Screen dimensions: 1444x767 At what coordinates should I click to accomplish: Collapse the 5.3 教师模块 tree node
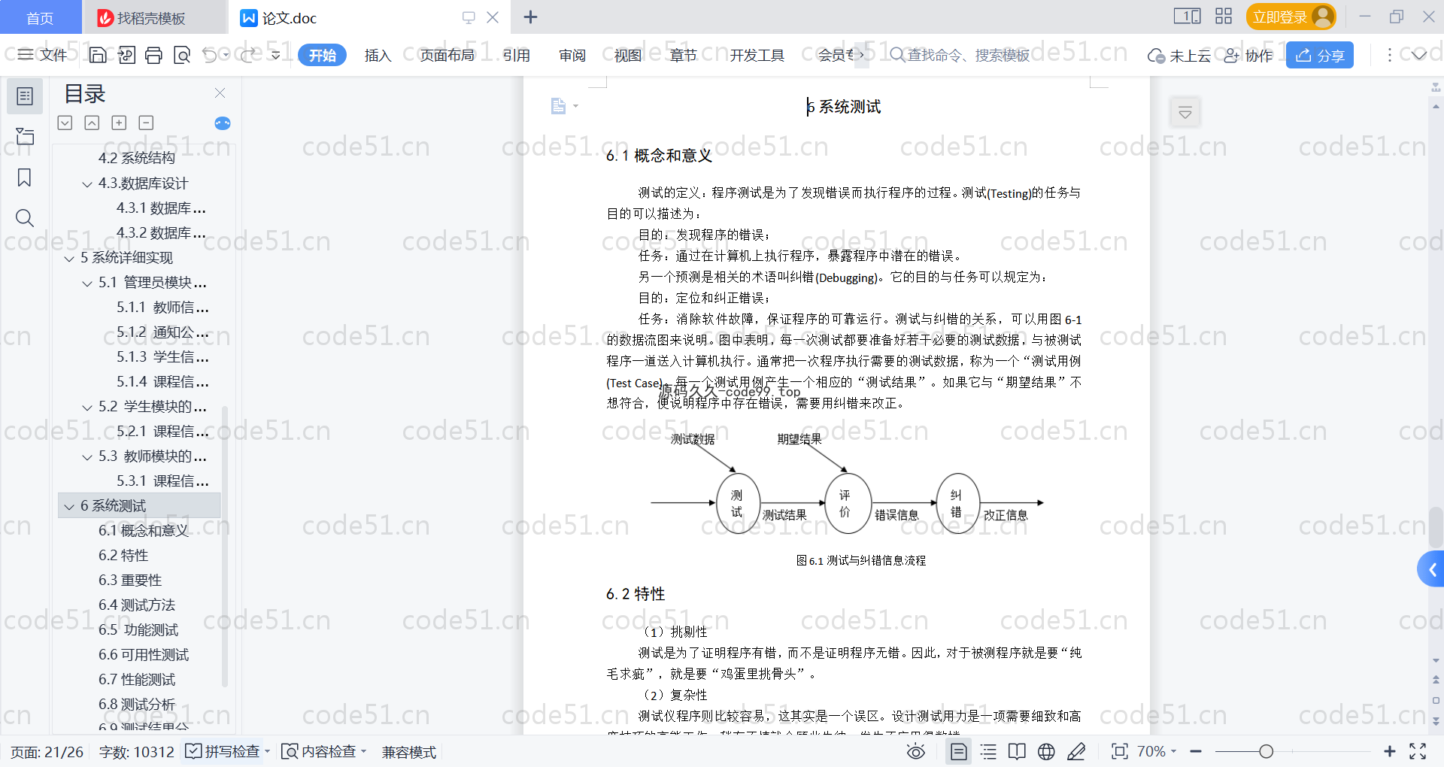tap(87, 456)
